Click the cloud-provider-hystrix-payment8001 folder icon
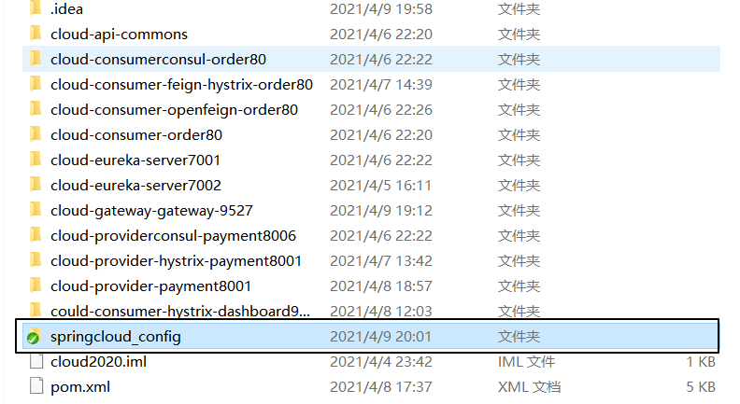 (36, 260)
